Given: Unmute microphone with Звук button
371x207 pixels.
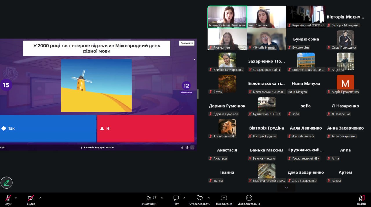Looking at the screenshot, I should coord(8,198).
